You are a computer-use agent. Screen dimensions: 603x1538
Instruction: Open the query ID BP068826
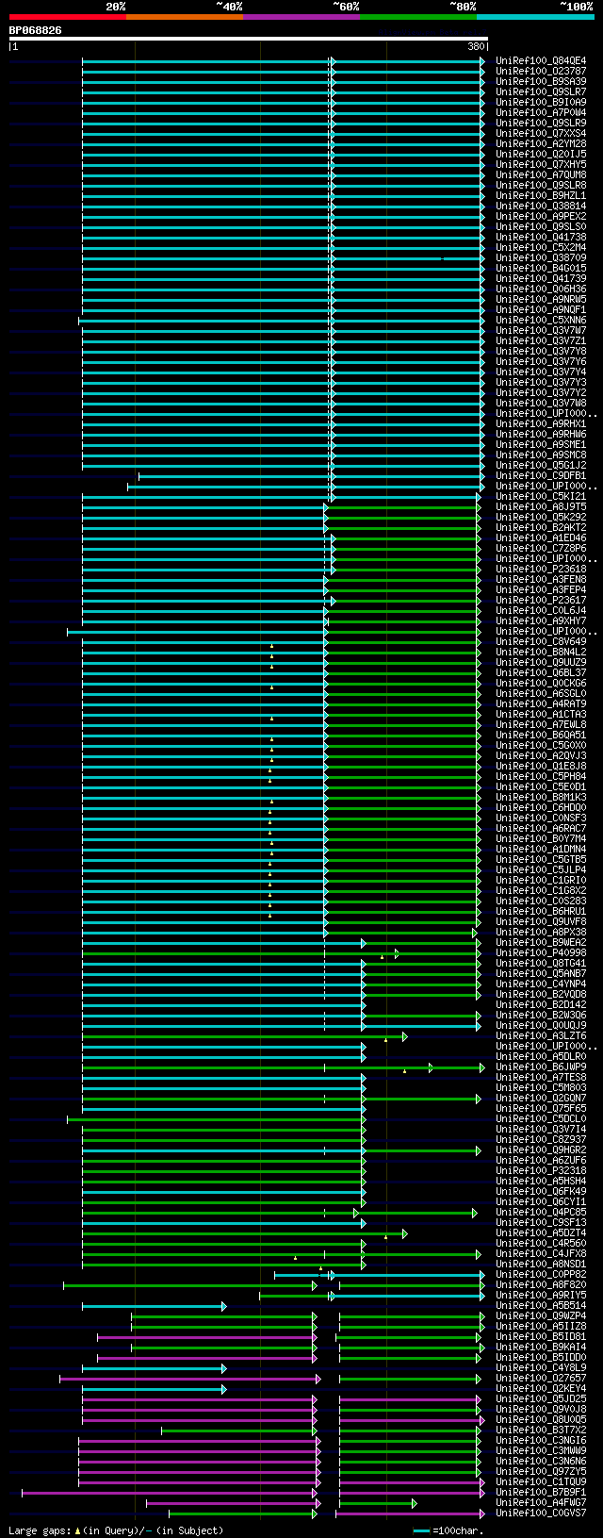tap(36, 30)
